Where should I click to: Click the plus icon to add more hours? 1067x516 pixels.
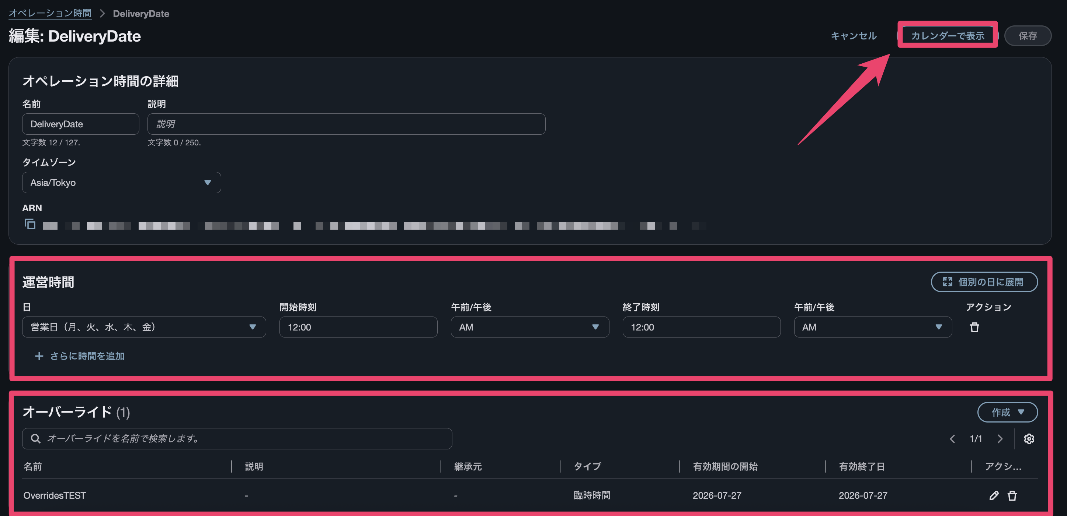click(39, 356)
